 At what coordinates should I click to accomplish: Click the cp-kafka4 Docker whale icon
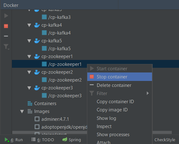coord(37,25)
